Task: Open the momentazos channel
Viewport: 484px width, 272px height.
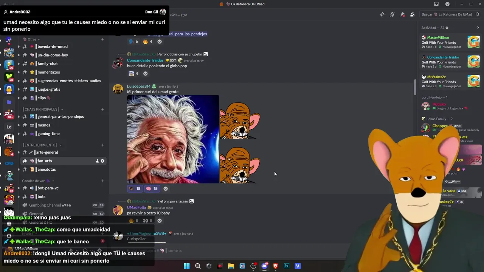Action: tap(63, 72)
